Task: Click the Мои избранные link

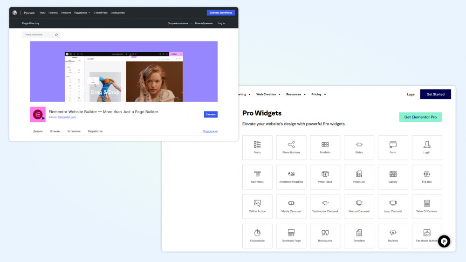Action: [x=204, y=23]
